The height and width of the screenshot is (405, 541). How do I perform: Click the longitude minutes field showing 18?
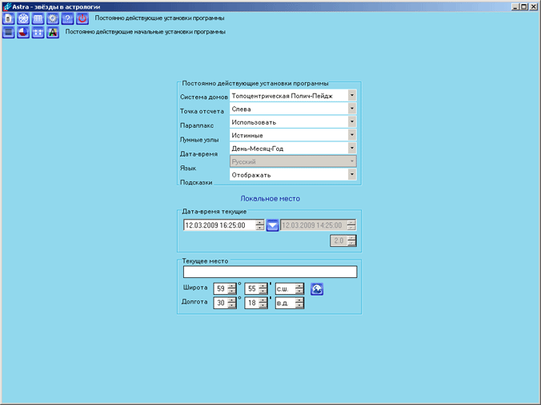pos(255,303)
